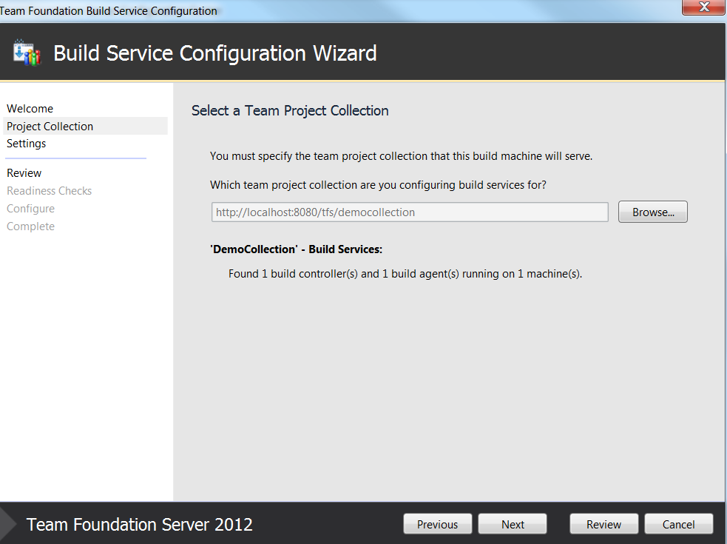Go to the Welcome step

(30, 109)
